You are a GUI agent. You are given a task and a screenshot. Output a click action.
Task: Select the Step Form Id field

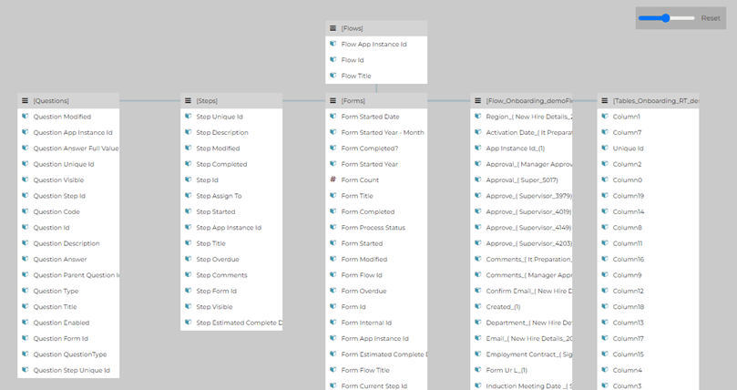pyautogui.click(x=231, y=291)
